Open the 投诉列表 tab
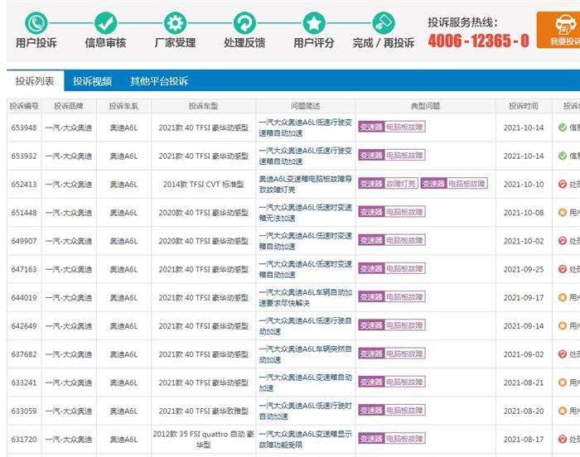 (35, 81)
